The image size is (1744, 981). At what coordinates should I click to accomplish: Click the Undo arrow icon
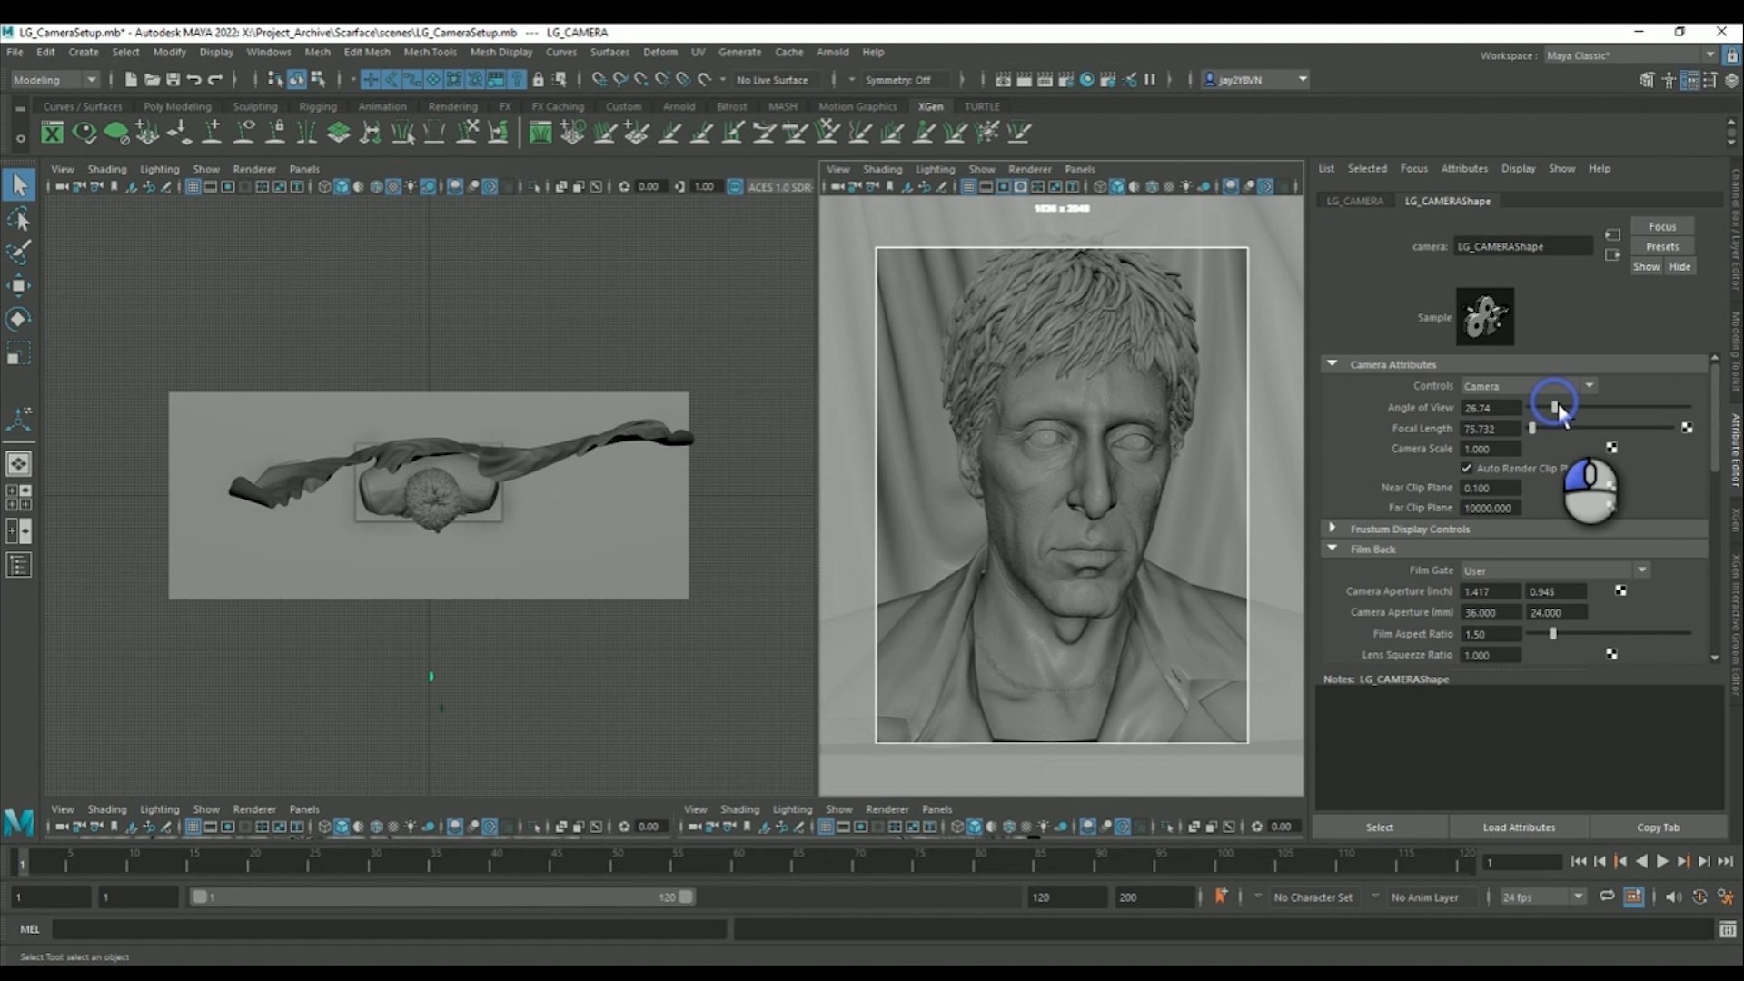click(193, 80)
